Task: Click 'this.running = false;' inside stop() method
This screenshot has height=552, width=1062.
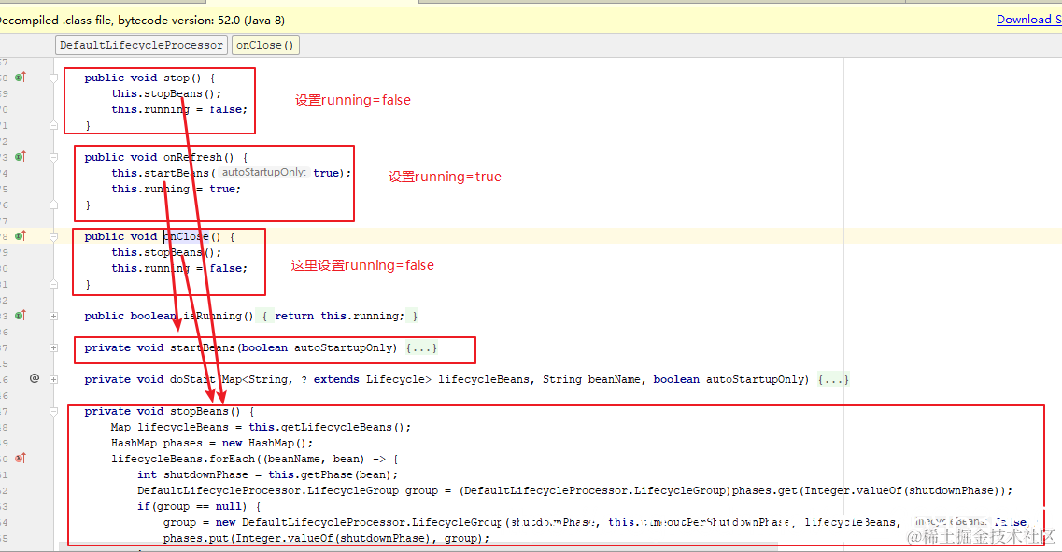Action: coord(178,109)
